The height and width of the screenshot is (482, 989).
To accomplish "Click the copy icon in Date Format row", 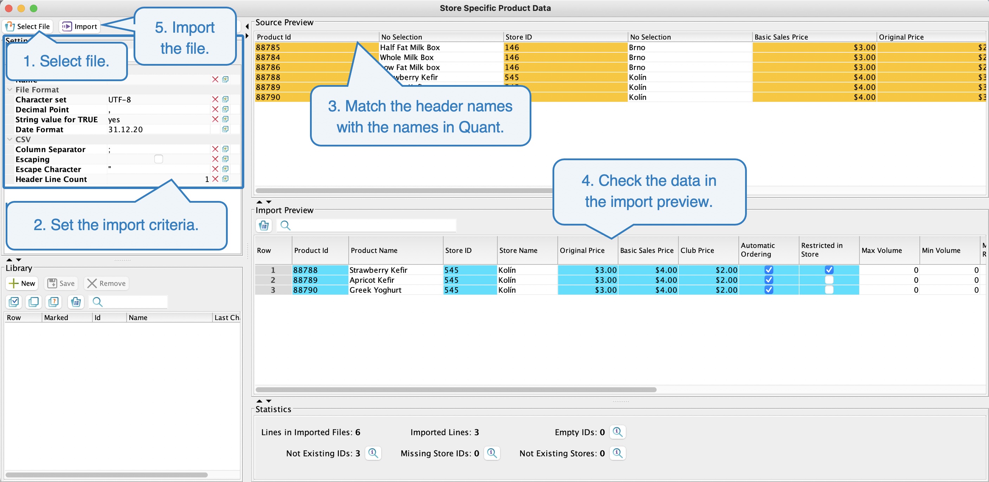I will point(225,129).
